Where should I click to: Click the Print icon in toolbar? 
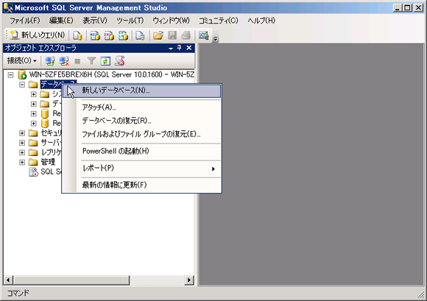click(x=186, y=35)
